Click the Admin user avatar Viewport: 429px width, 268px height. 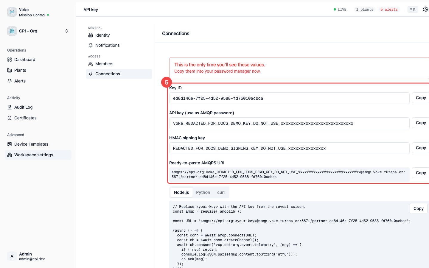pyautogui.click(x=12, y=256)
